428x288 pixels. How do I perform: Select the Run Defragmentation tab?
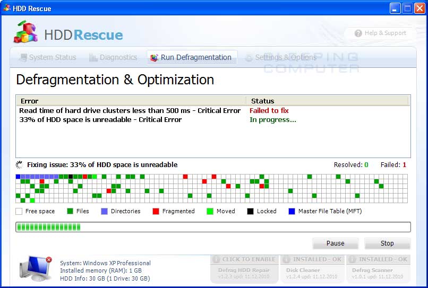[191, 57]
